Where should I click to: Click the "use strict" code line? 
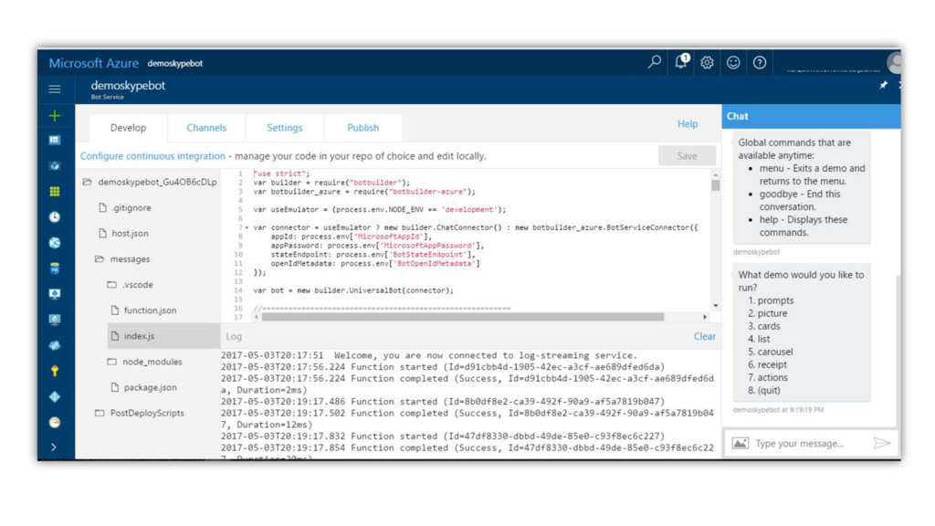pos(281,174)
